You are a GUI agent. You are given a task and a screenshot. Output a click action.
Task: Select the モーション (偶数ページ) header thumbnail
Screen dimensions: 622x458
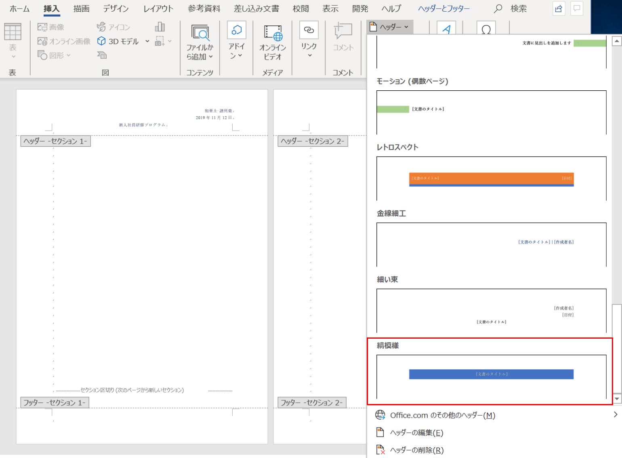(491, 112)
